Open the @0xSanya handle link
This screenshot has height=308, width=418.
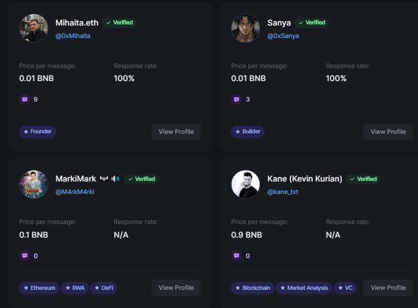click(x=283, y=36)
